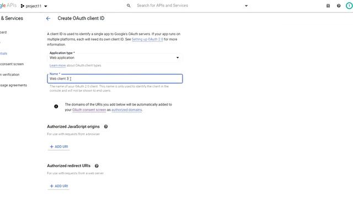
Task: Open the OAuth consent screen link
Action: 89,110
